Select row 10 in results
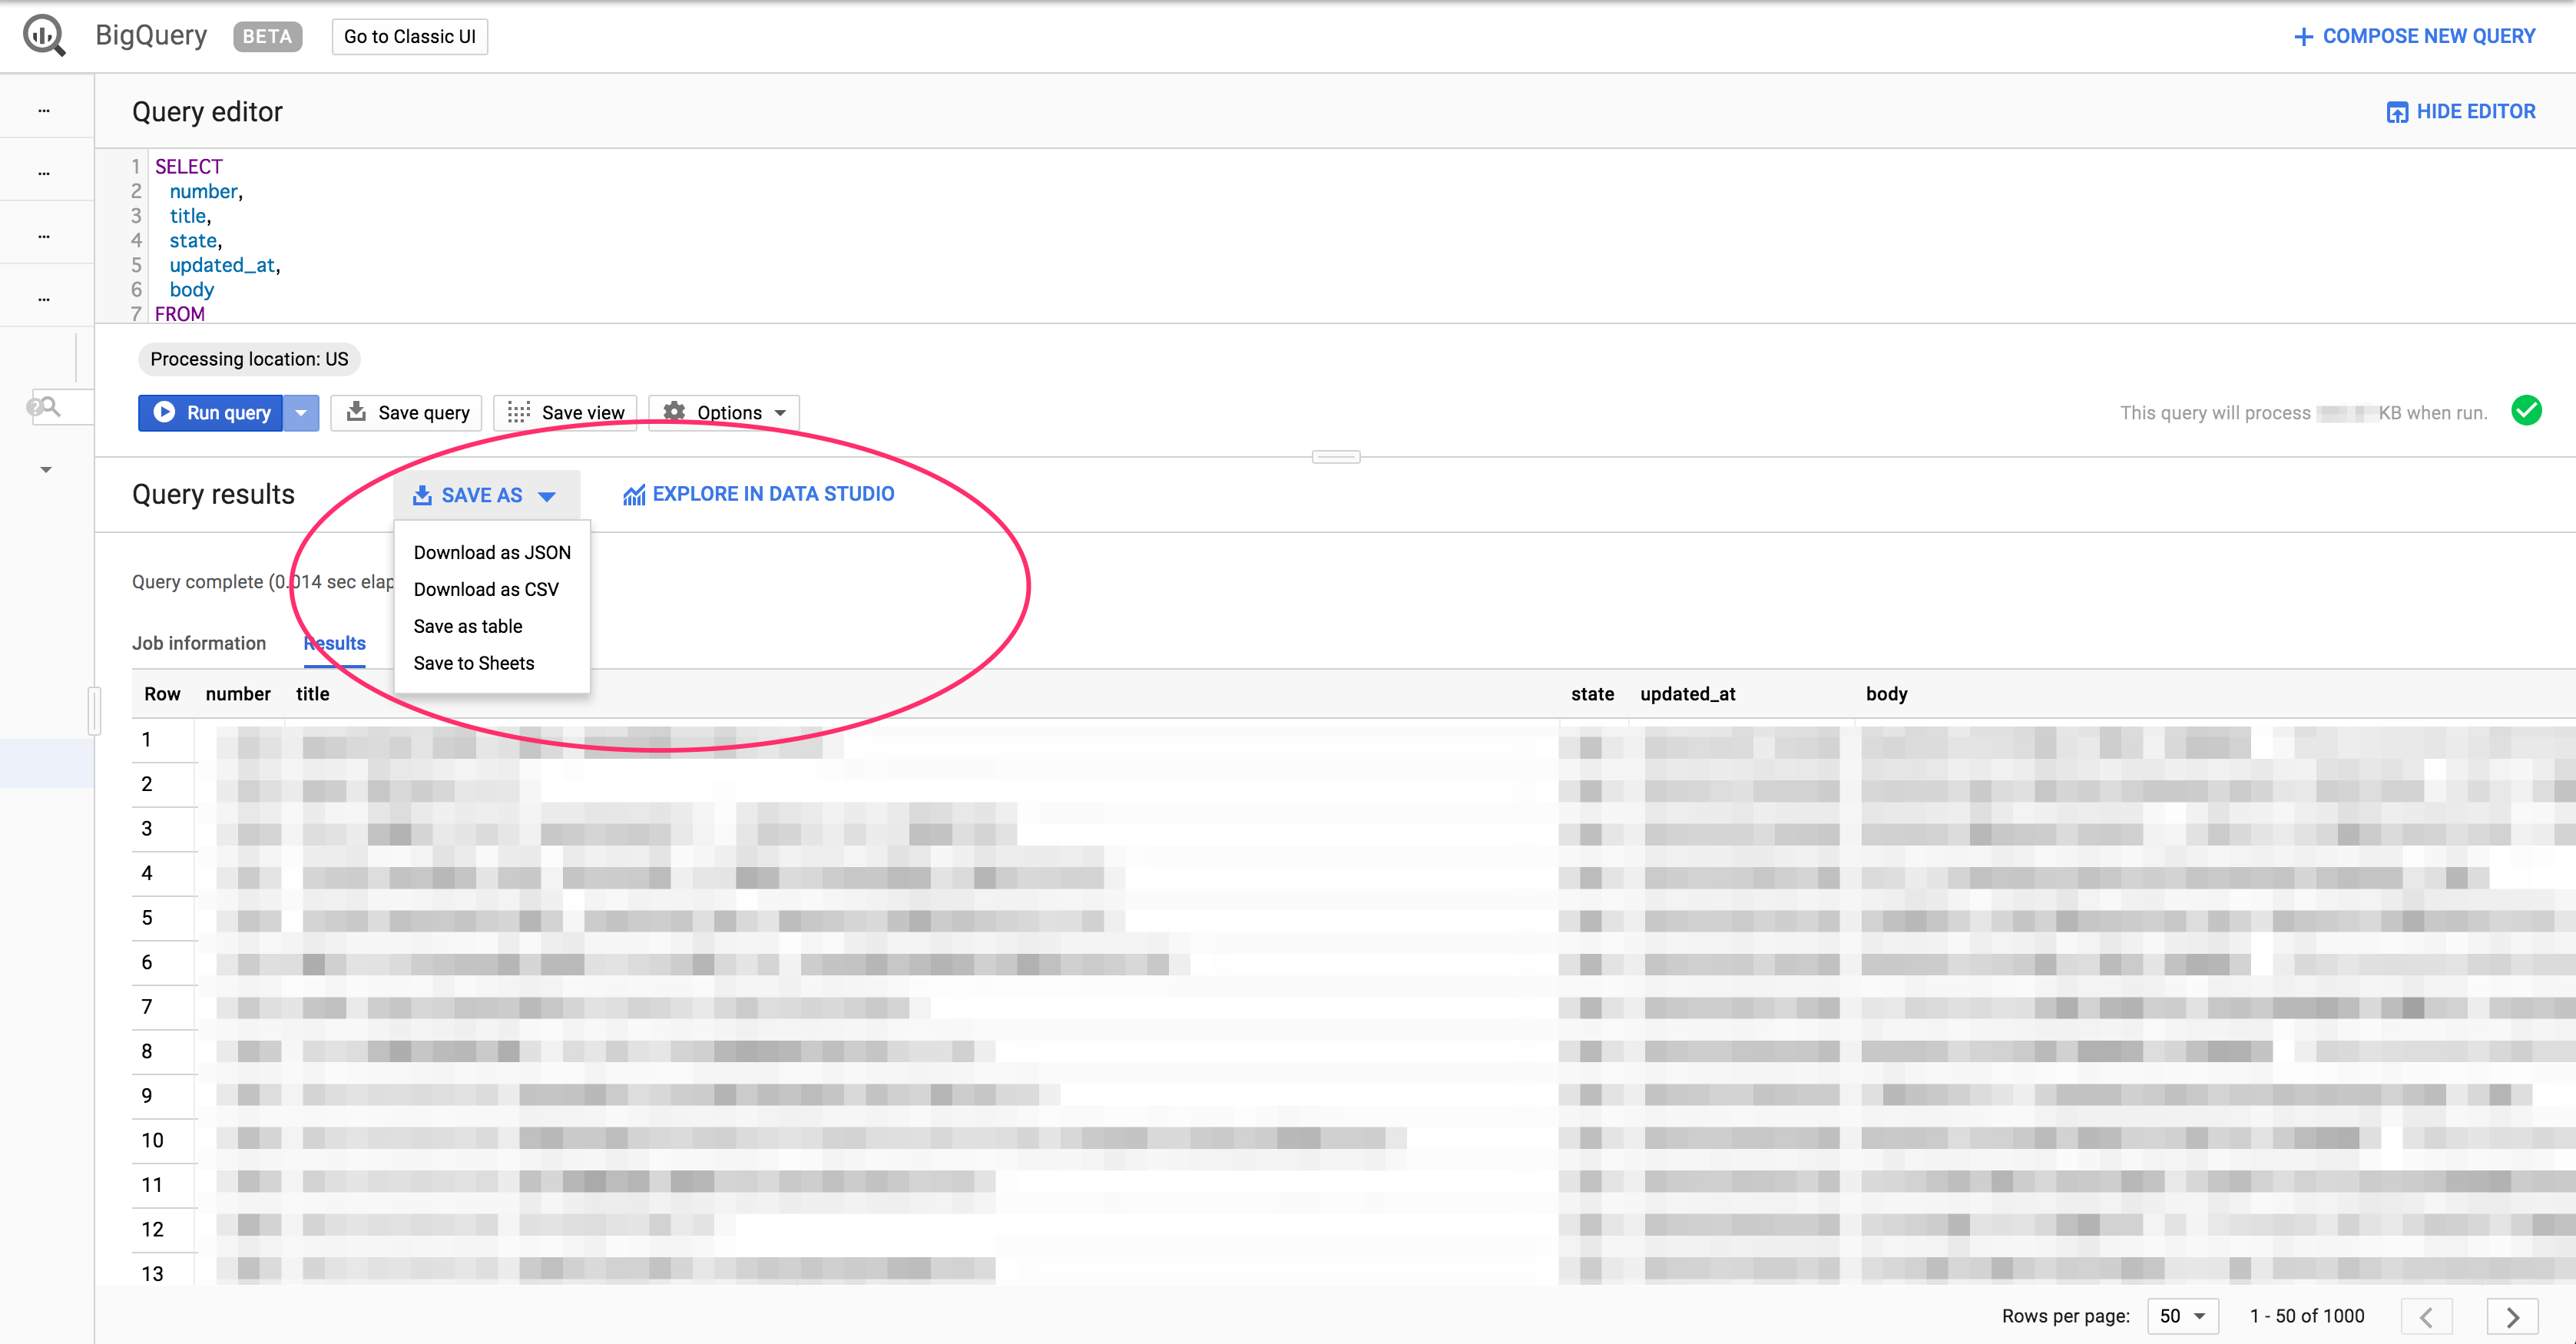The width and height of the screenshot is (2576, 1344). click(x=152, y=1141)
